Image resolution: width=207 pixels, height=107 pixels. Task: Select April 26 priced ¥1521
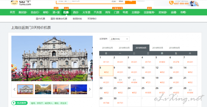pos(162,91)
